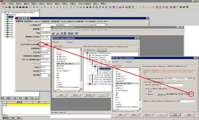
Task: Click the help pointer icon in RSLinx toolbar
Action: [x=77, y=33]
